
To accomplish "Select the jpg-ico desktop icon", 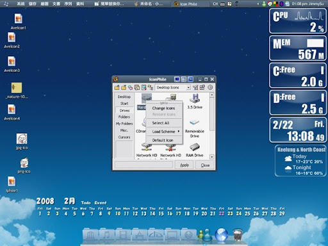I will [22, 142].
